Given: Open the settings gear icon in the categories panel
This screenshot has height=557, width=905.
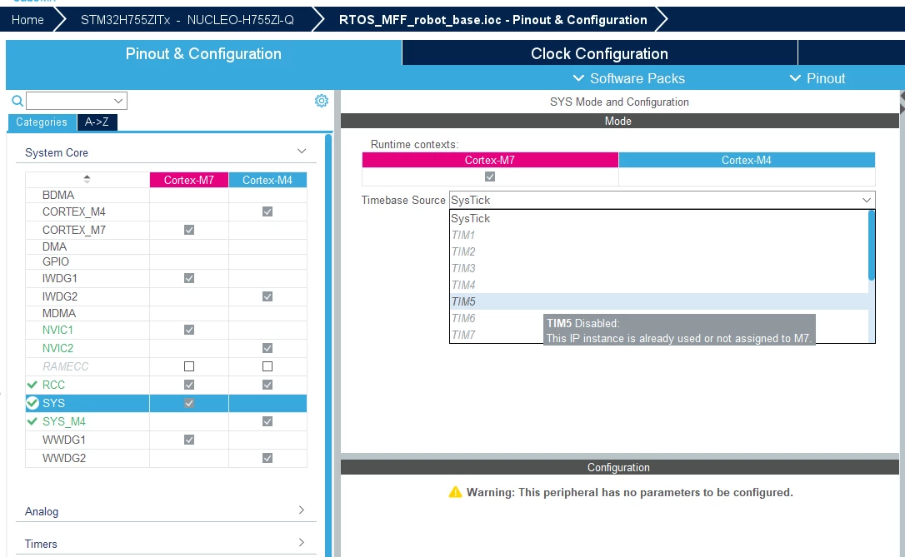Looking at the screenshot, I should [x=322, y=101].
